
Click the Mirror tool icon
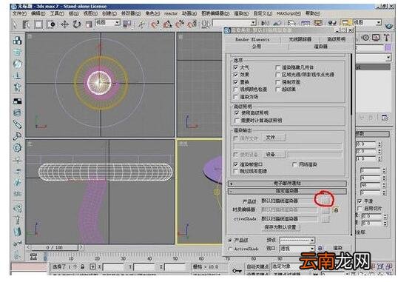point(266,23)
